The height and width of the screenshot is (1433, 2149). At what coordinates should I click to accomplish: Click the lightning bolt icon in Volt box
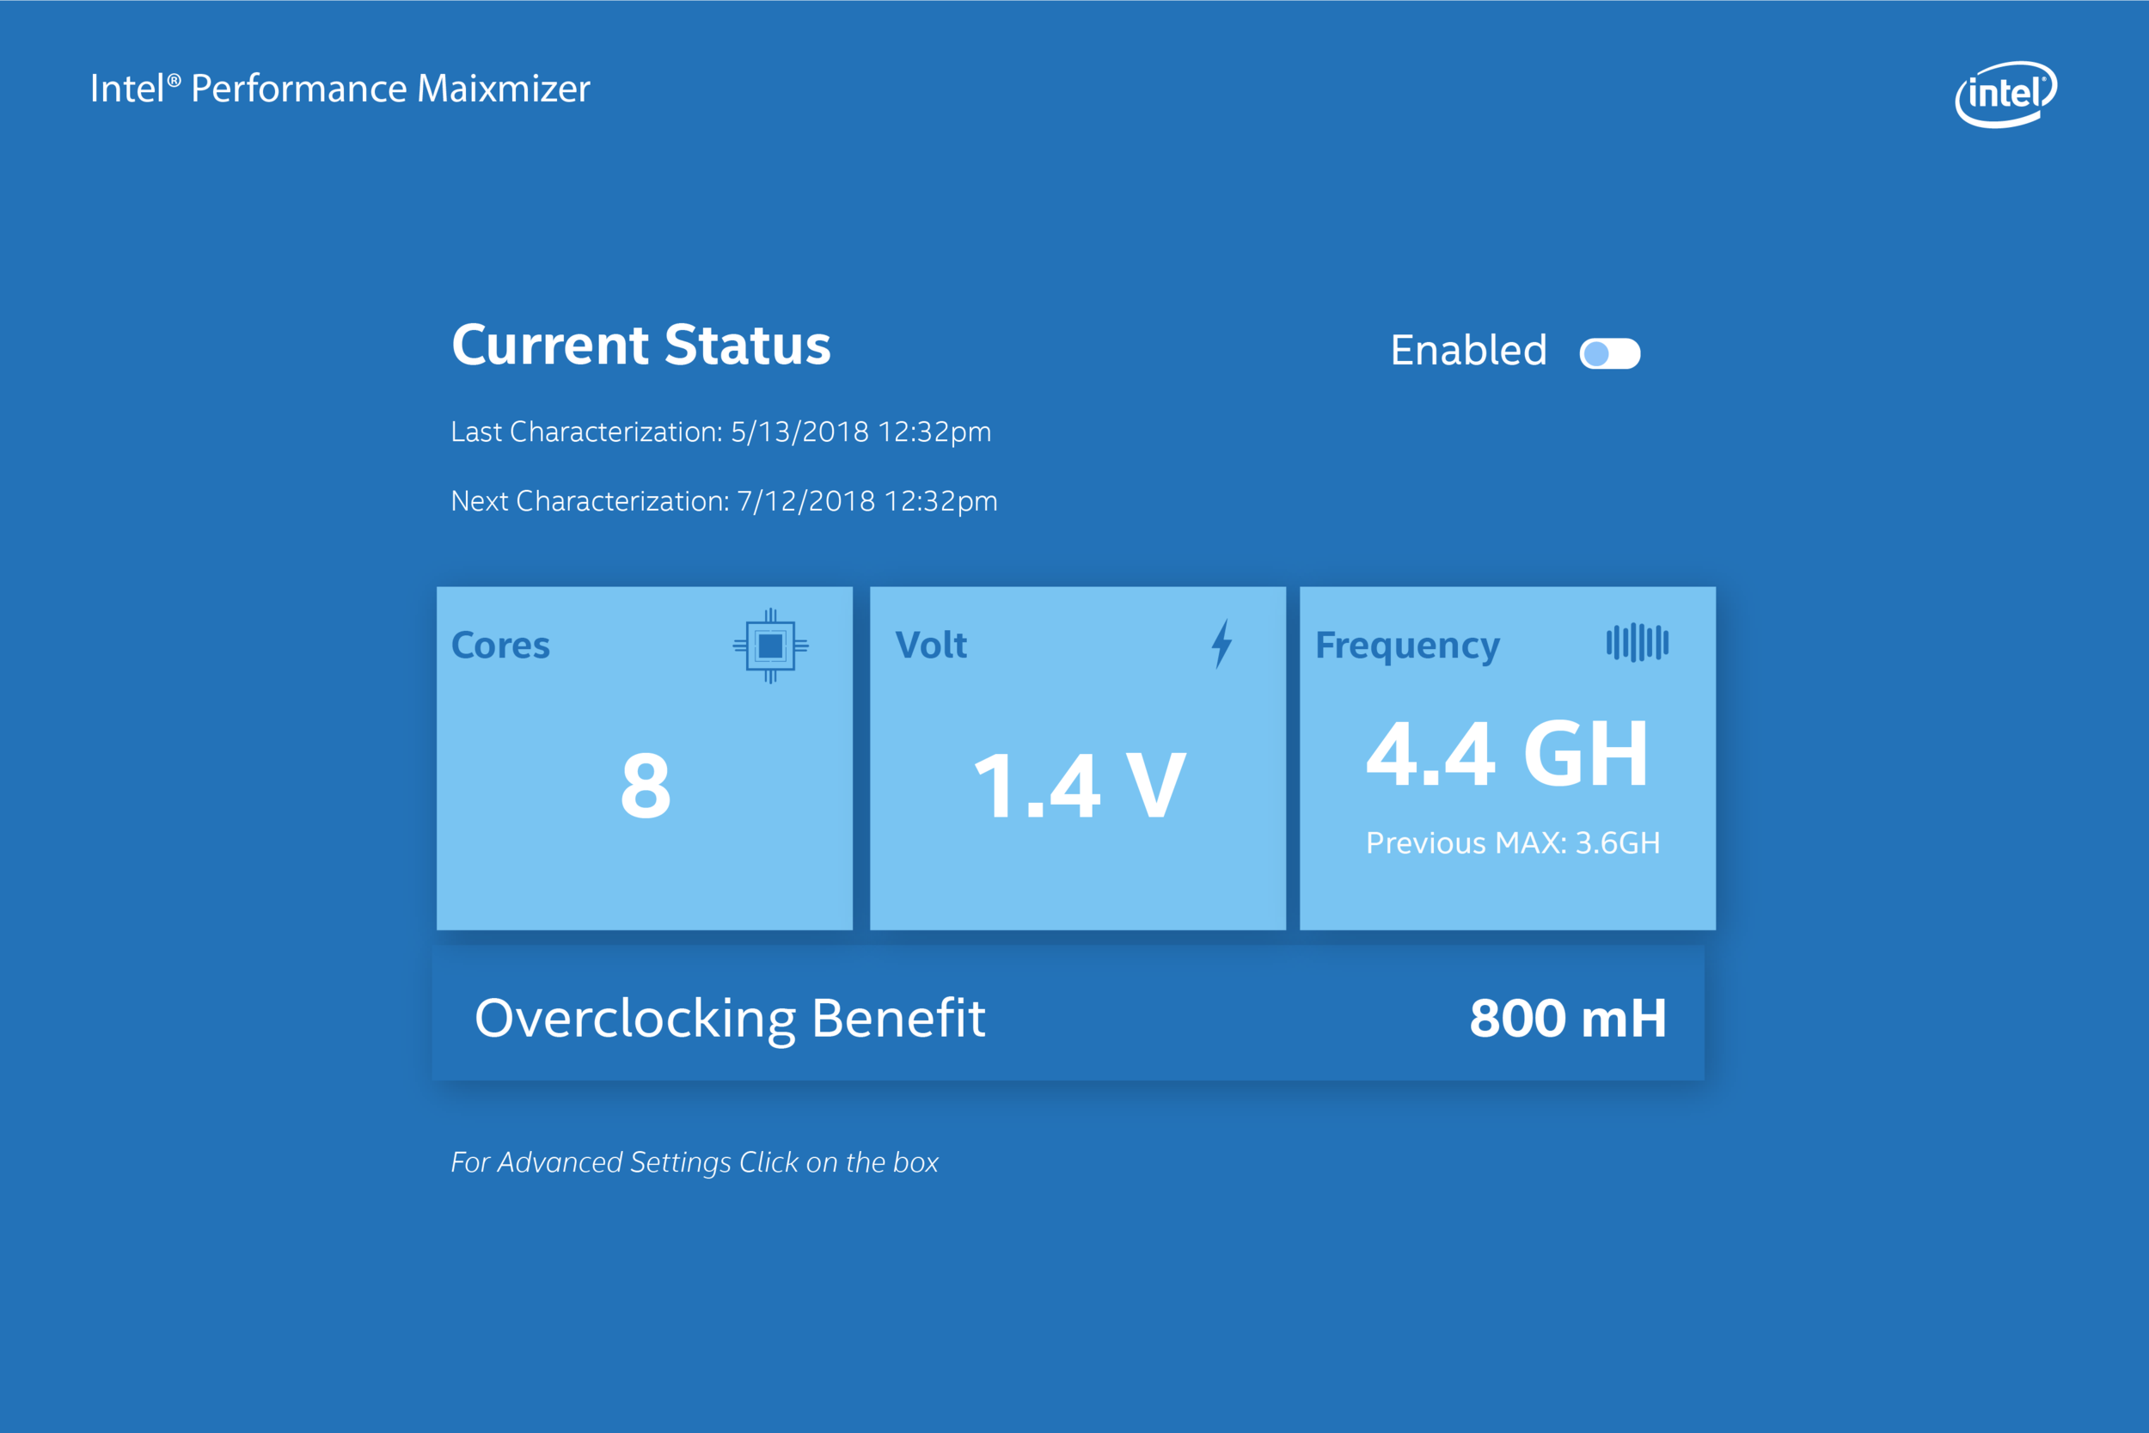tap(1221, 643)
